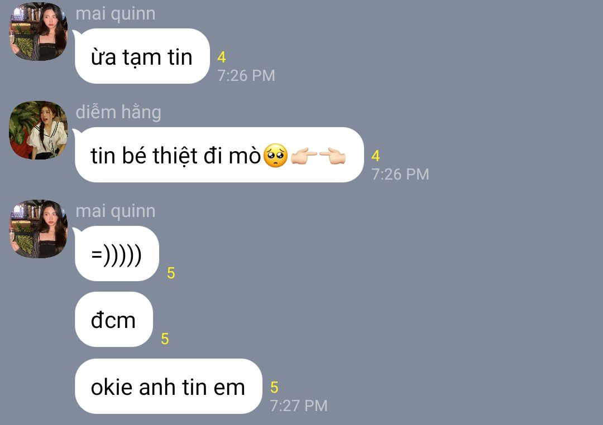Open the second "mai quinn" name label
The width and height of the screenshot is (603, 425).
coord(116,211)
